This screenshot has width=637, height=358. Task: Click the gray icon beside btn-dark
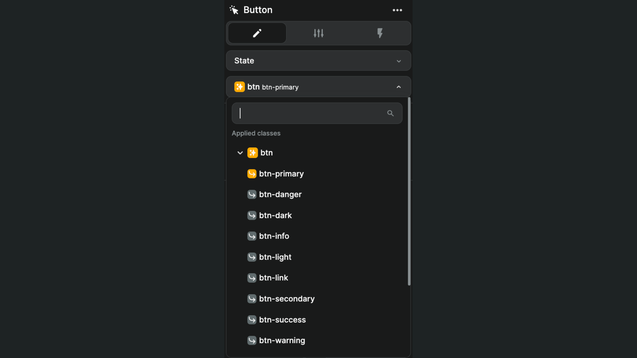(x=252, y=215)
